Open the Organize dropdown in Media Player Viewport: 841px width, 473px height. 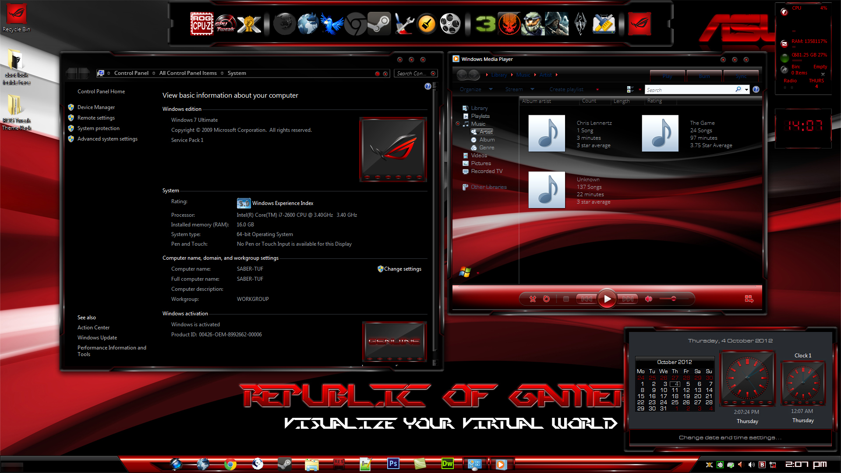pos(476,89)
